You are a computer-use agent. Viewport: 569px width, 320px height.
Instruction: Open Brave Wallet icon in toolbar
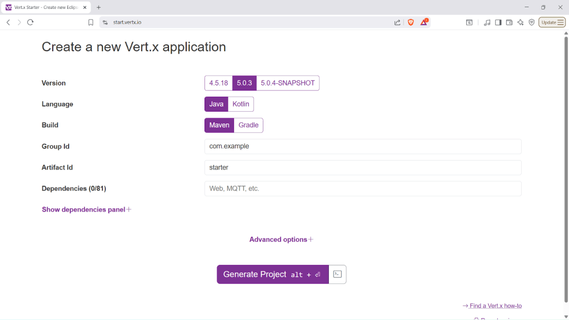coord(509,22)
